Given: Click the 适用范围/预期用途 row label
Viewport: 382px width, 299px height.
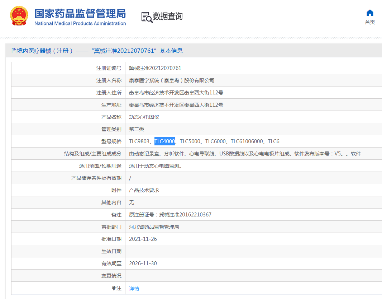Looking at the screenshot, I should point(100,166).
